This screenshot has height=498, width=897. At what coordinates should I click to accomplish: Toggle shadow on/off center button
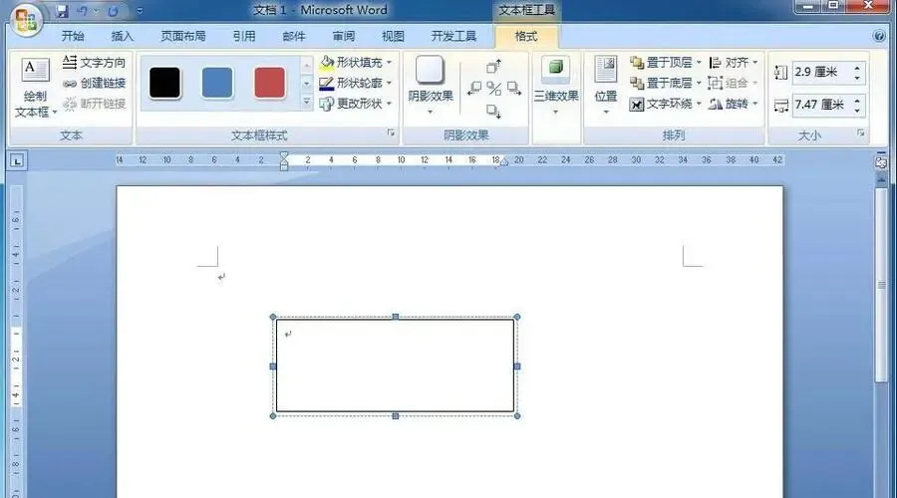[x=494, y=89]
